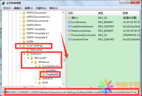The height and width of the screenshot is (96, 142).
Task: Click the (数值未设置) data cell
Action: pos(130,18)
